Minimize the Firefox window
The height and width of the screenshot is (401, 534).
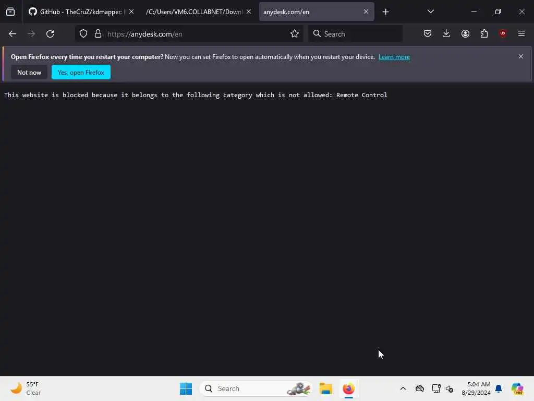pyautogui.click(x=474, y=11)
